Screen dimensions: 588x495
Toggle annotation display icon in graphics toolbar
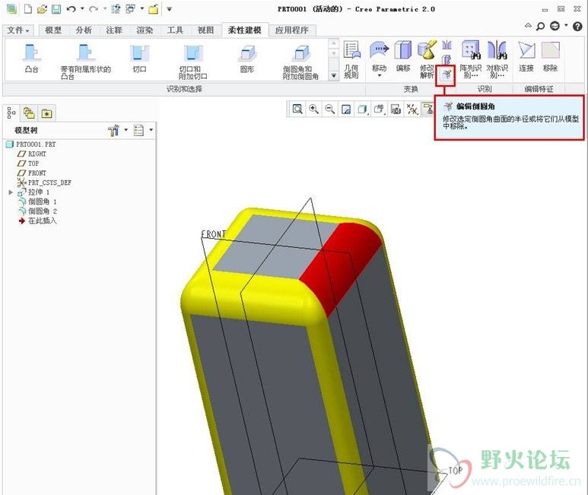pos(427,109)
